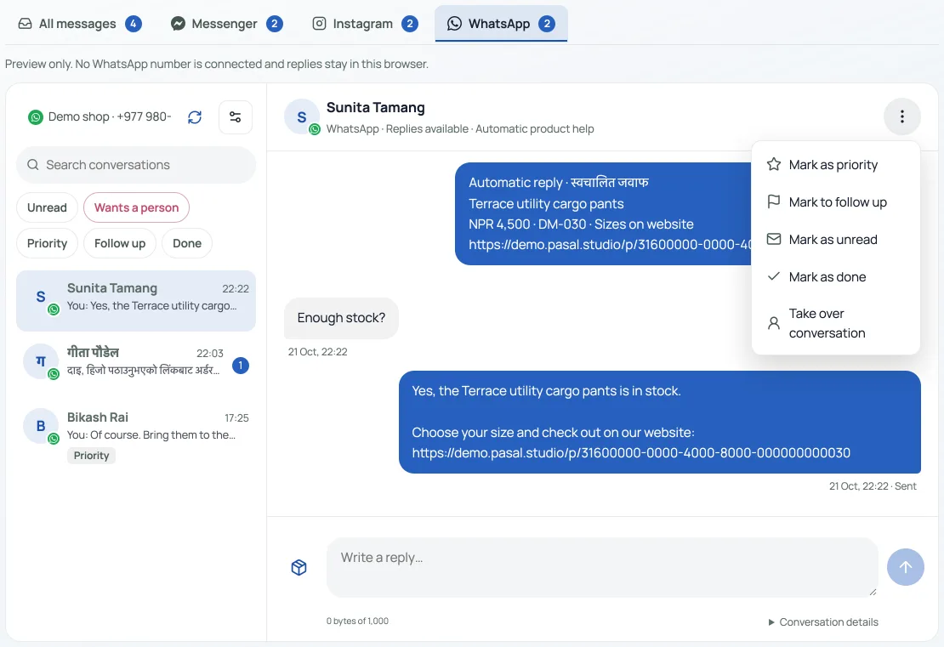
Task: Toggle the Follow up filter chip
Action: [x=120, y=243]
